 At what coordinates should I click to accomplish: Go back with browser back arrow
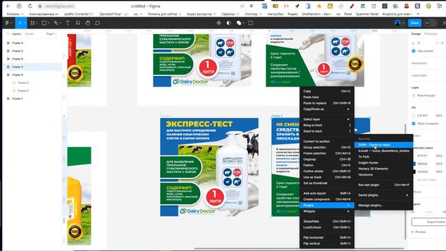[x=8, y=6]
